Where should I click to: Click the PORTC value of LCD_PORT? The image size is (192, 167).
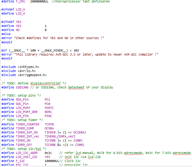point(49,108)
